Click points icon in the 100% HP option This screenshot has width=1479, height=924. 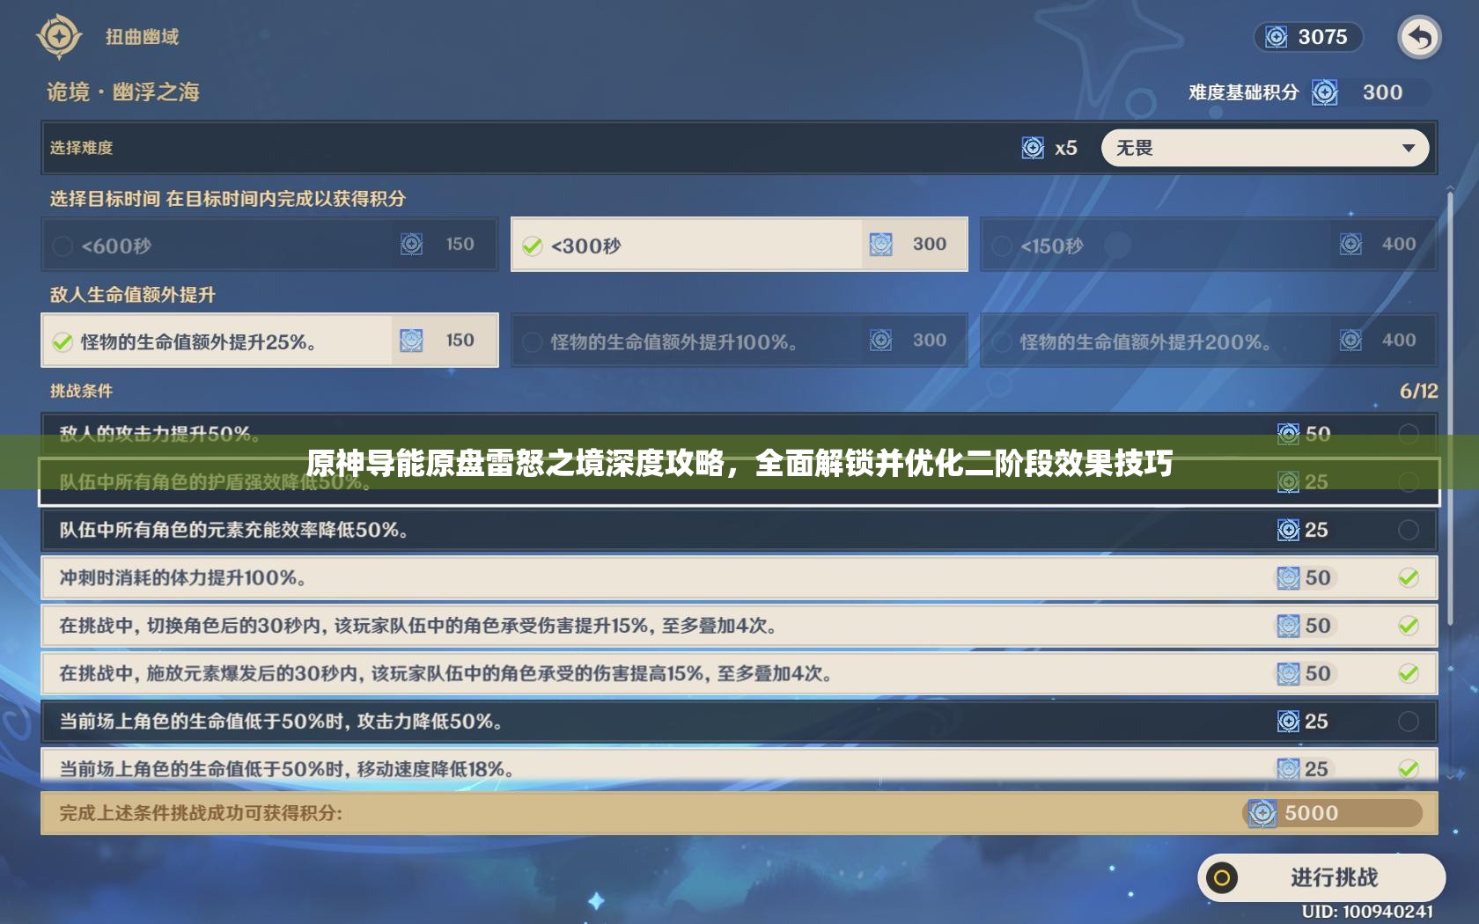pos(881,340)
